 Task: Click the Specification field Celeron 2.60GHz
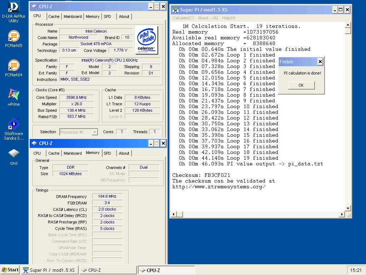pyautogui.click(x=110, y=60)
